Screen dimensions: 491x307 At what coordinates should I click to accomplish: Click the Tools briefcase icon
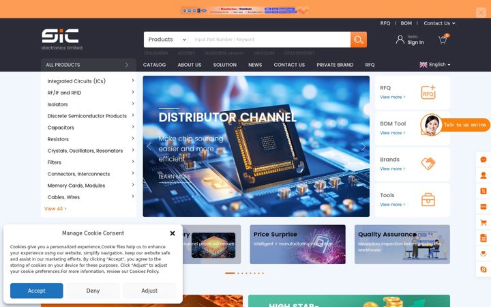tap(428, 199)
